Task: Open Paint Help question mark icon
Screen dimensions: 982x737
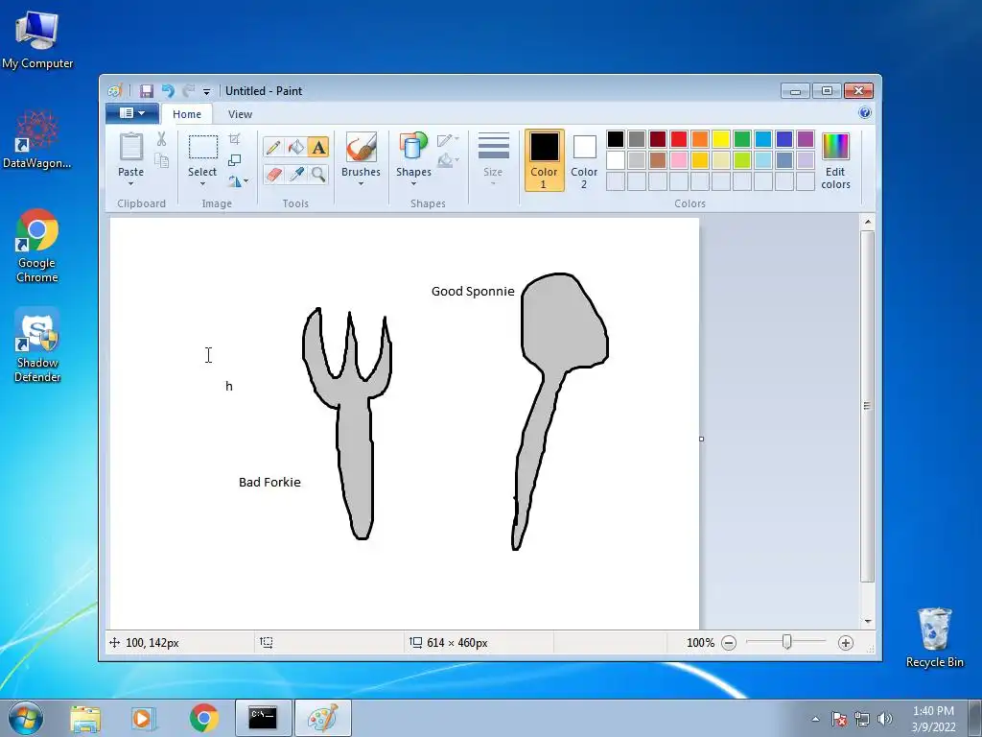Action: coord(865,113)
